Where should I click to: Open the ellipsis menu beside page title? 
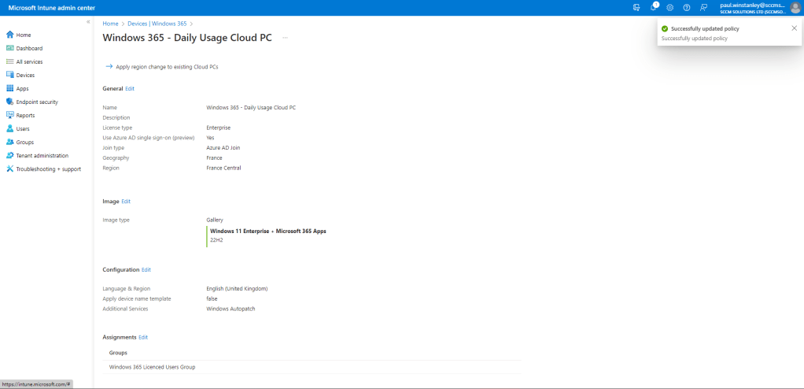tap(285, 38)
